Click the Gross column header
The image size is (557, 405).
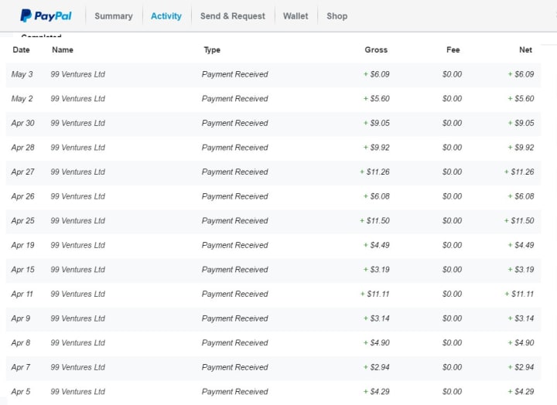click(376, 49)
